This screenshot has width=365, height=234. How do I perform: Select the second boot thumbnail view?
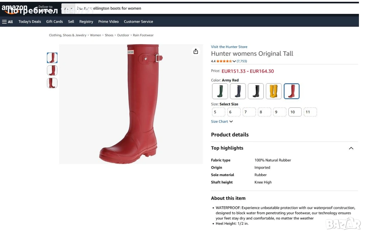click(x=52, y=70)
